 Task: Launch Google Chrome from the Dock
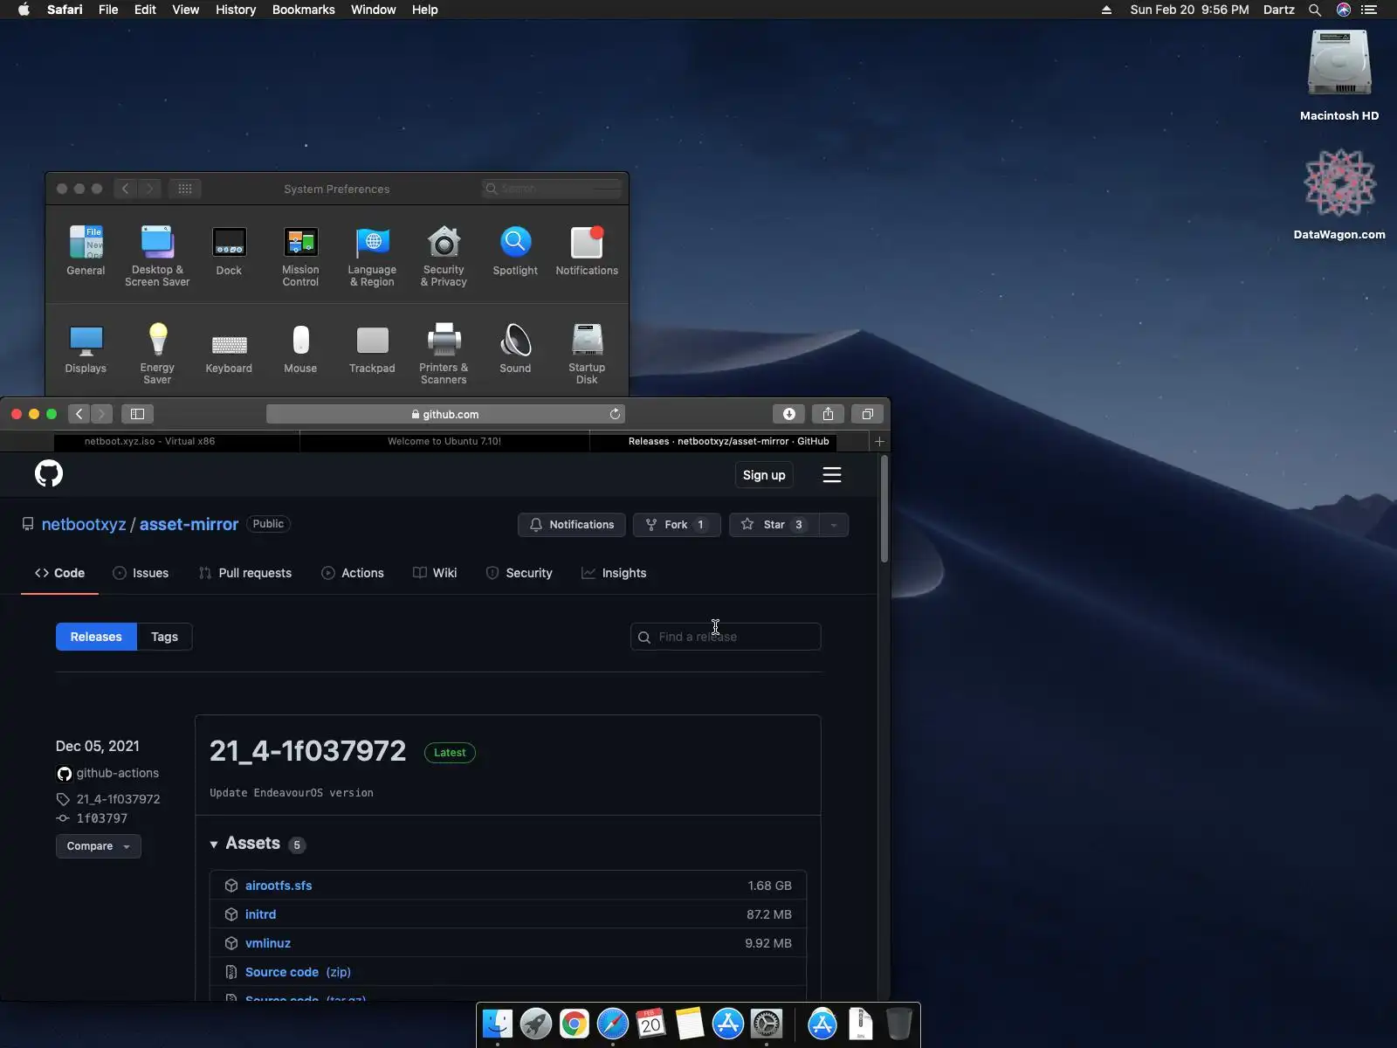tap(575, 1024)
